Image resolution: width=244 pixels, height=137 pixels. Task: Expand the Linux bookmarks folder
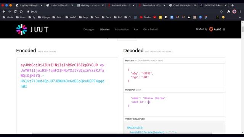tap(21, 17)
